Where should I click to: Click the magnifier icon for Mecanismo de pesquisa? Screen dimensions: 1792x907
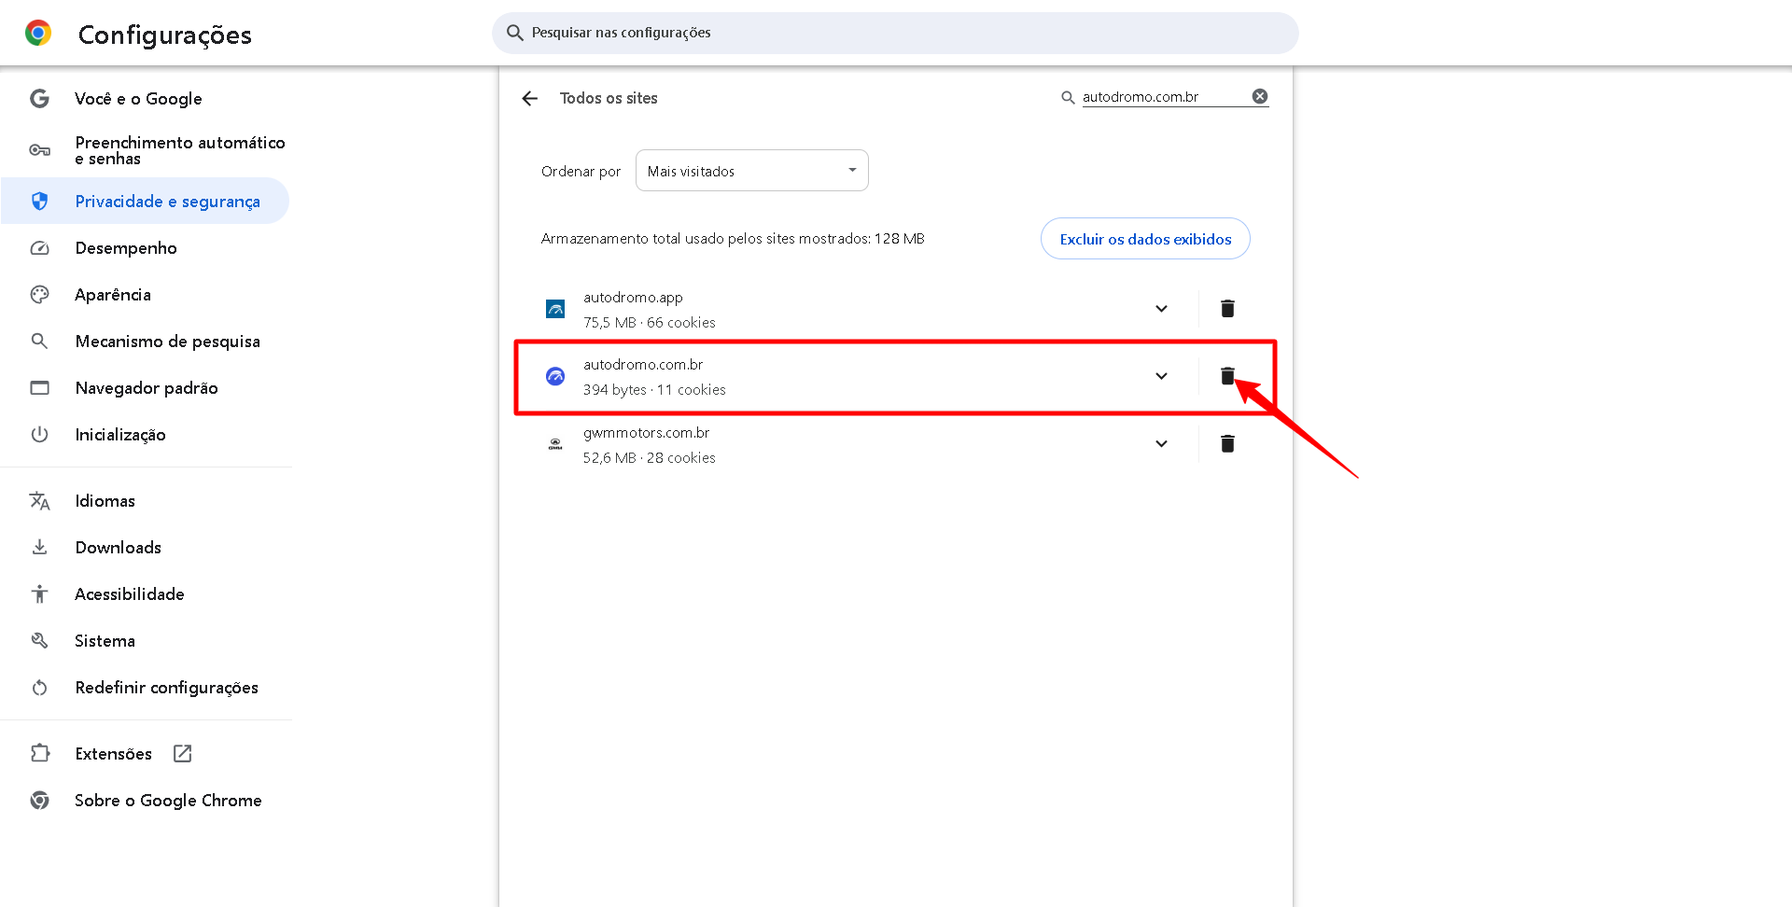pos(39,342)
